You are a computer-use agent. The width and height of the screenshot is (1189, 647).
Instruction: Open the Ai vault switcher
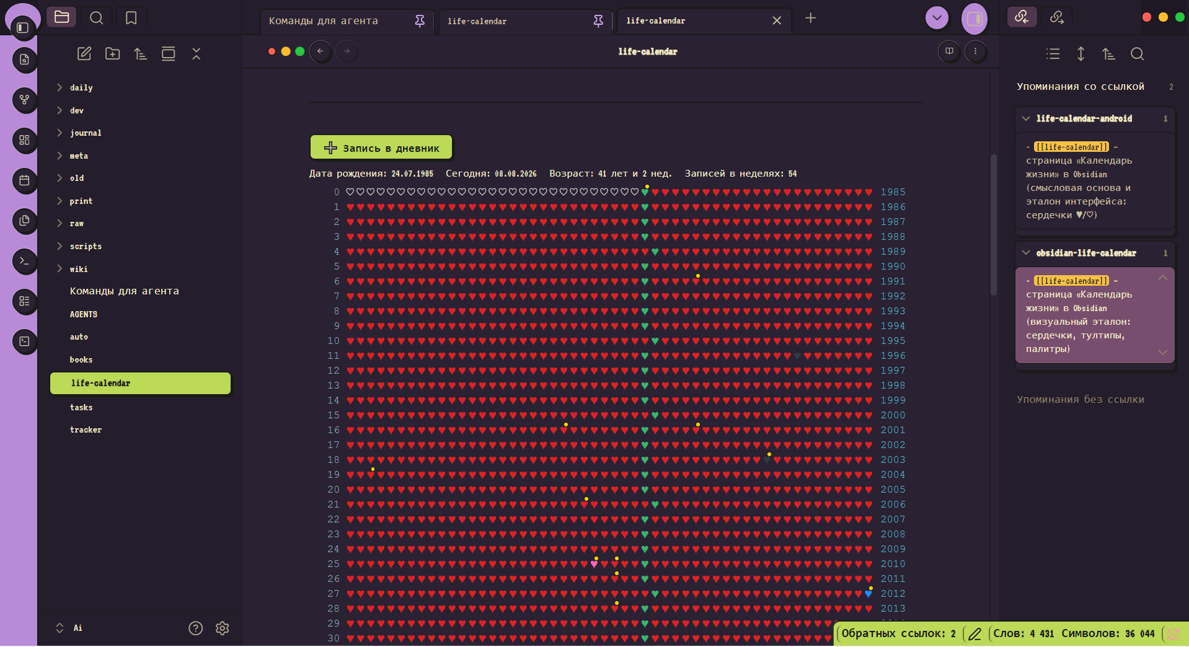(x=69, y=628)
